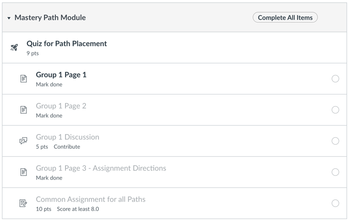Image resolution: width=349 pixels, height=221 pixels.
Task: Toggle completion circle for Group 1 Discussion
Action: (336, 141)
